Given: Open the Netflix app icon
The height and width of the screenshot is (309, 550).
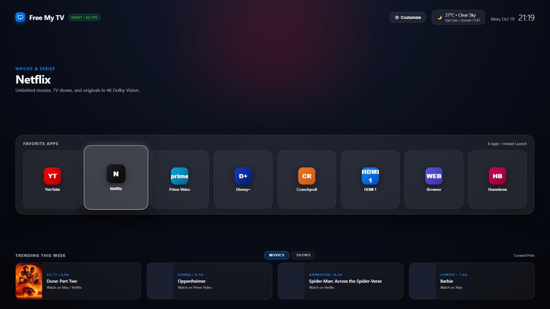Looking at the screenshot, I should pos(116,174).
